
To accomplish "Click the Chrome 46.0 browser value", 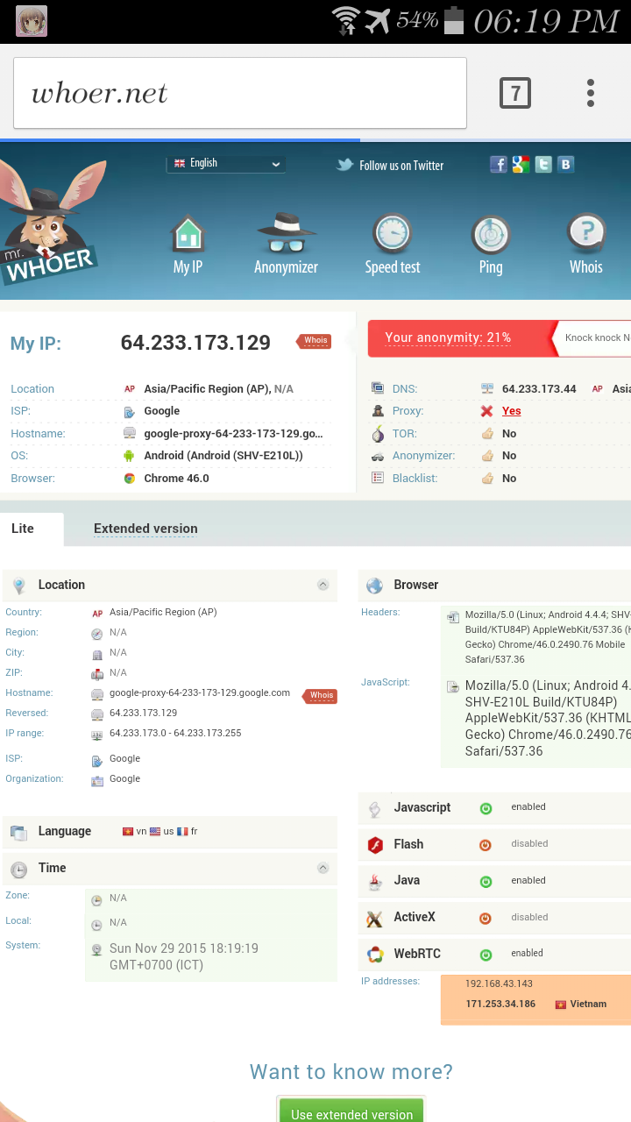I will coord(176,479).
